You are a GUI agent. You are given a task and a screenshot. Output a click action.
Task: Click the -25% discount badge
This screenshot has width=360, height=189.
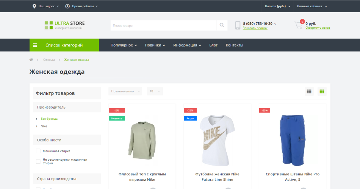click(x=265, y=110)
